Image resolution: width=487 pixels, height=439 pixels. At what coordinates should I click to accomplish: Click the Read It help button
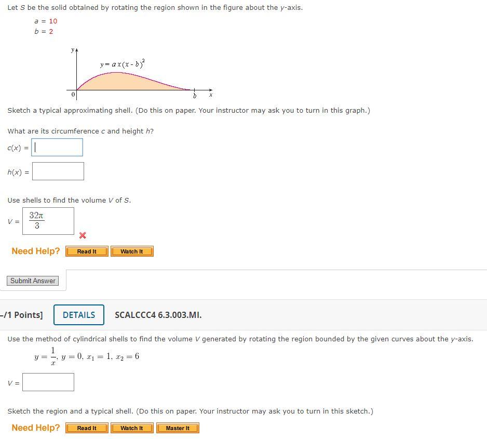(x=86, y=251)
